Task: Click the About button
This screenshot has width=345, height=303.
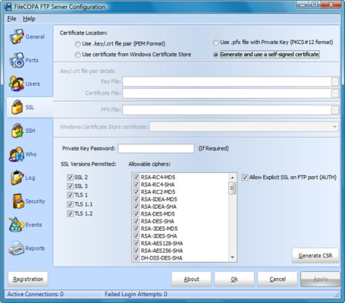Action: click(x=192, y=279)
